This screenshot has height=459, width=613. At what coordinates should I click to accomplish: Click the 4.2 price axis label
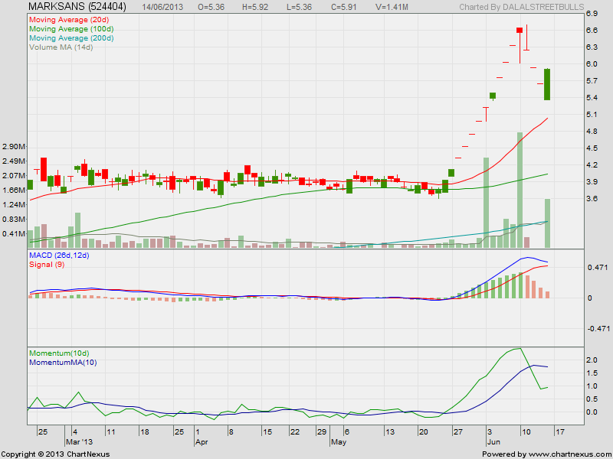(x=592, y=165)
